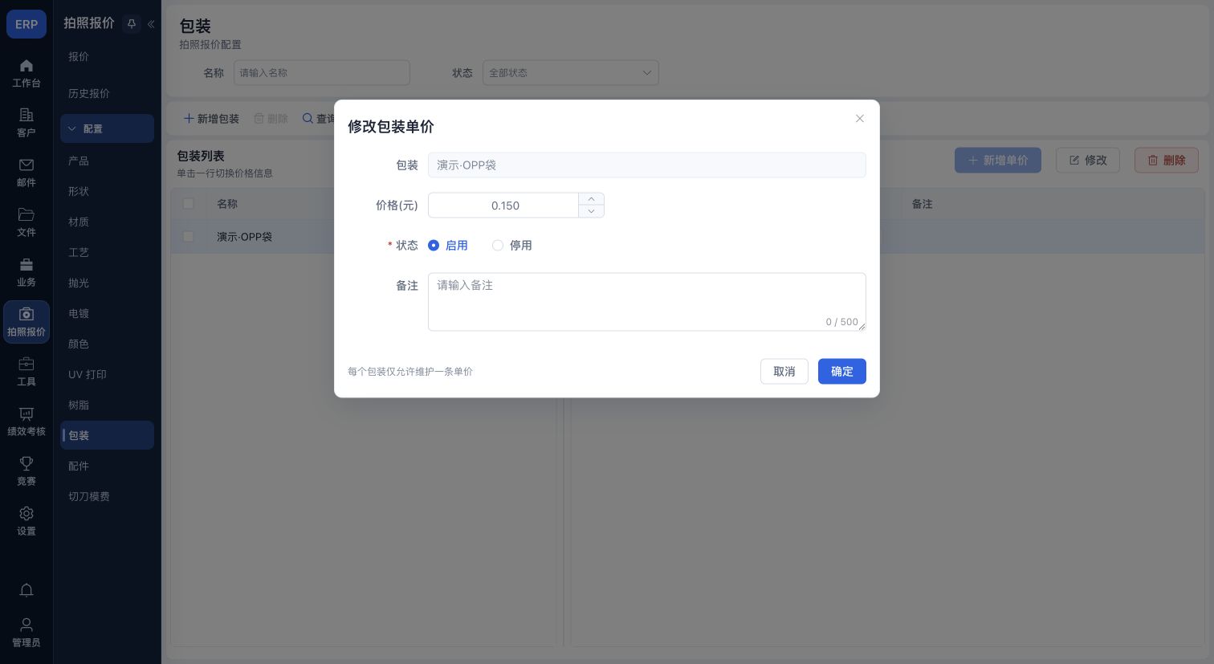Click the pin icon beside 拍照报价 title
1214x664 pixels.
[132, 24]
